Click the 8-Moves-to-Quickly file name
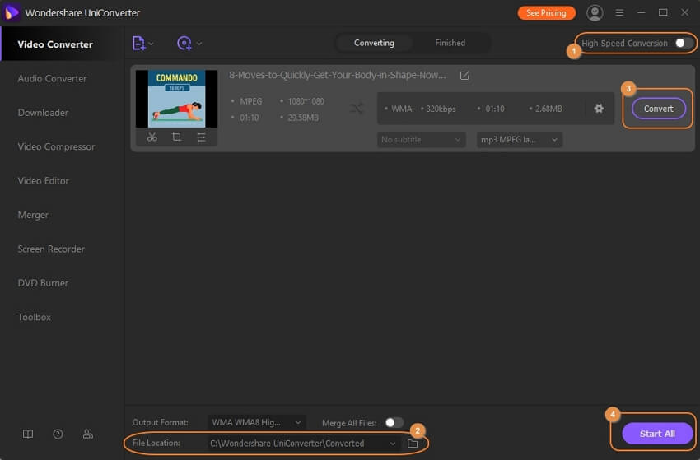The width and height of the screenshot is (700, 460). [337, 75]
